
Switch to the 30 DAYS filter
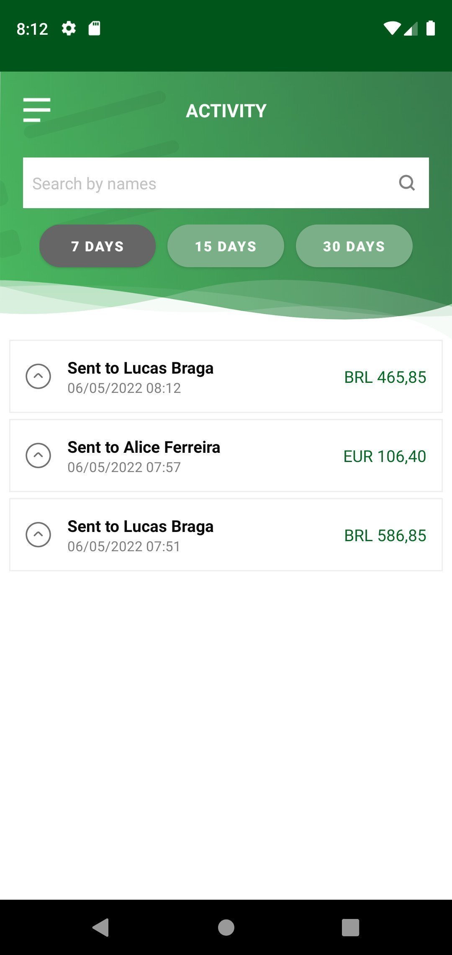354,246
